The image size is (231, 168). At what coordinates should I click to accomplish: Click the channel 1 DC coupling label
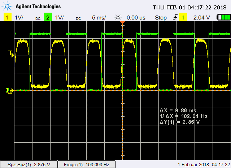click(x=38, y=18)
